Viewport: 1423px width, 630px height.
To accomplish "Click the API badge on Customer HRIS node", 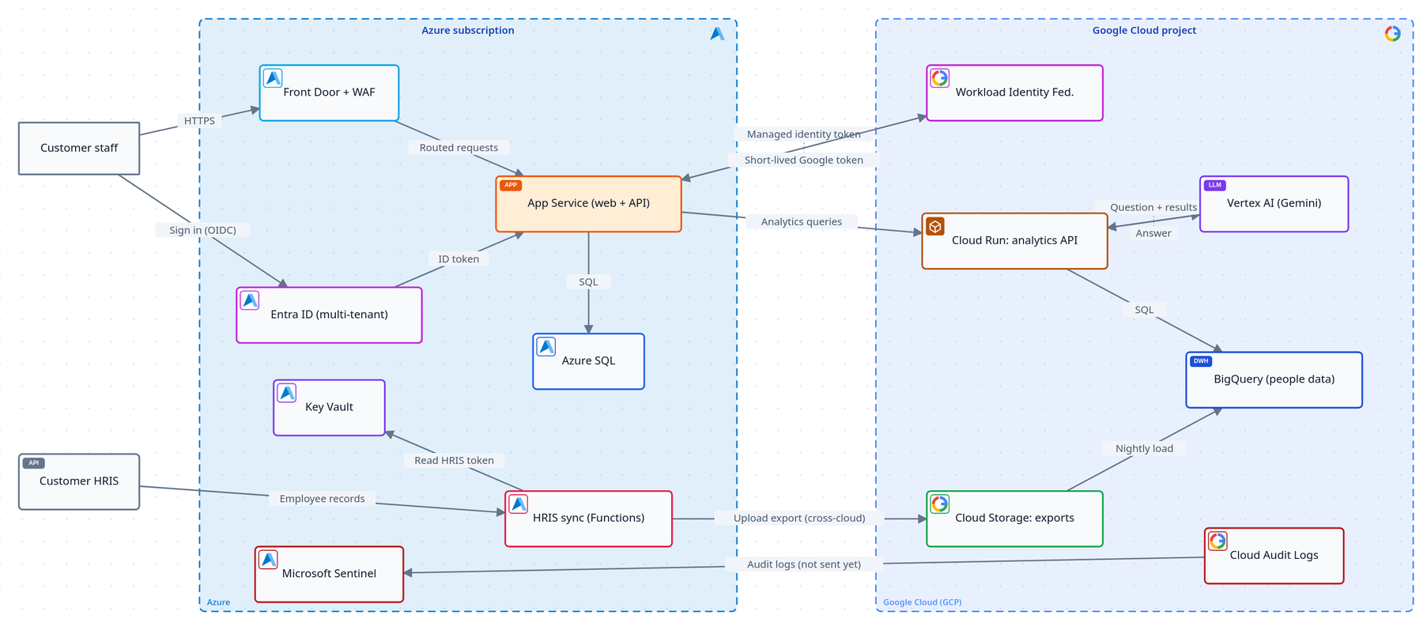I will point(34,463).
